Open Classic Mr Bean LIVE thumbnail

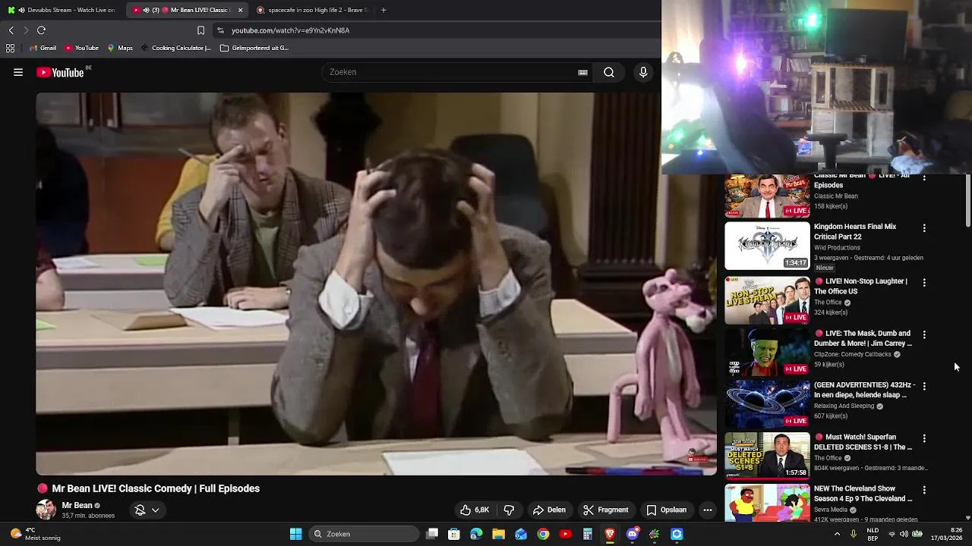click(x=767, y=196)
